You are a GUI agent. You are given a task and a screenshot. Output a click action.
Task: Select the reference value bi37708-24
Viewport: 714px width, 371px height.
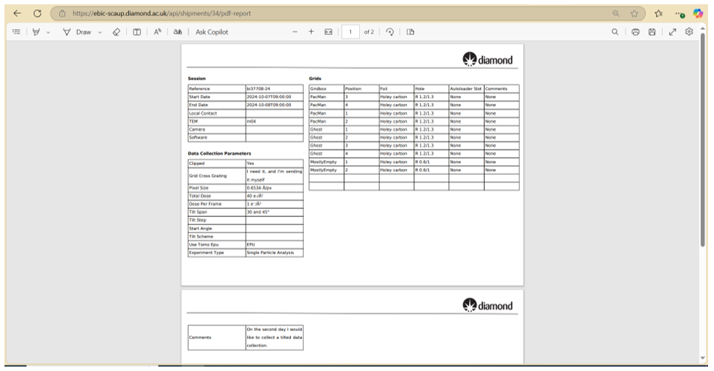[x=258, y=89]
